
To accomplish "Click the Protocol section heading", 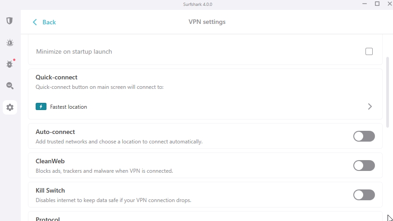I will tap(48, 219).
